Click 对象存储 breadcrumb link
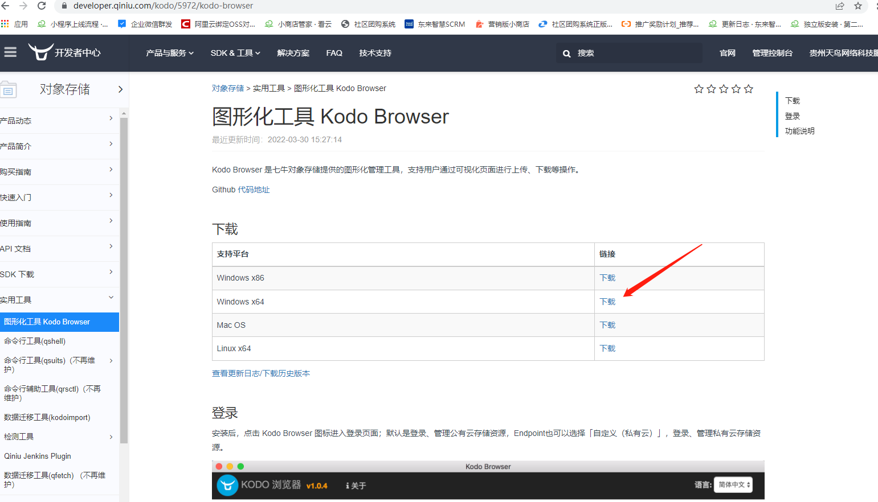This screenshot has width=878, height=502. 228,88
